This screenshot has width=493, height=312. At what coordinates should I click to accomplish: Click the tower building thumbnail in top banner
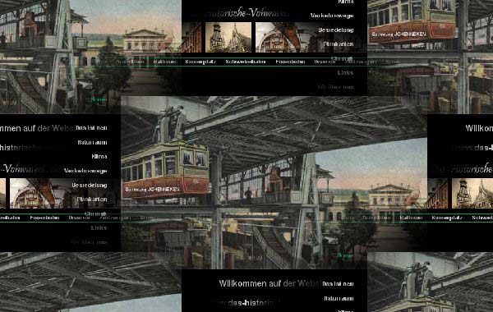click(228, 37)
